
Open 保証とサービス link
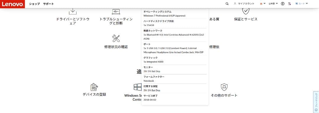pos(245,19)
